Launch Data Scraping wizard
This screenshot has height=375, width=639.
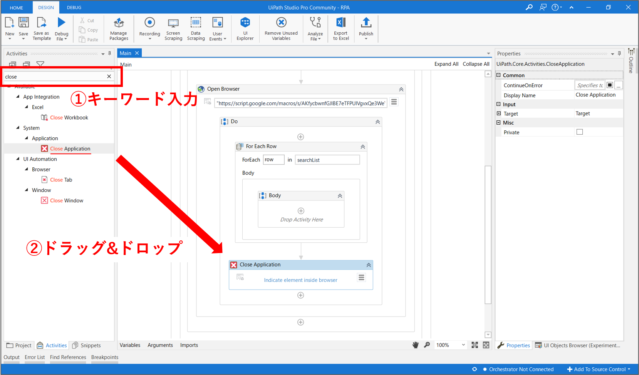click(196, 23)
